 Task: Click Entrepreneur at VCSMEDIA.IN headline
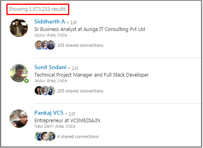tap(67, 121)
